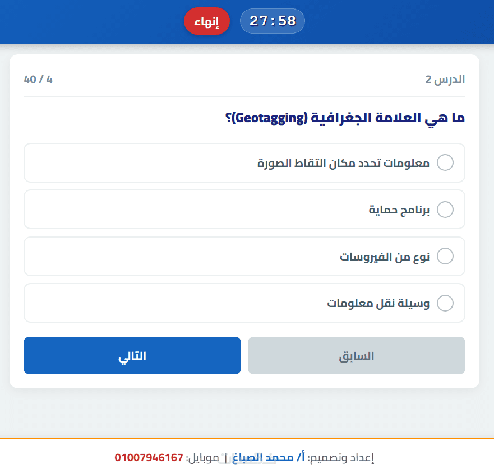Screen dimensions: 494x474
Task: Select the برنامج حماية radio button
Action: point(445,210)
